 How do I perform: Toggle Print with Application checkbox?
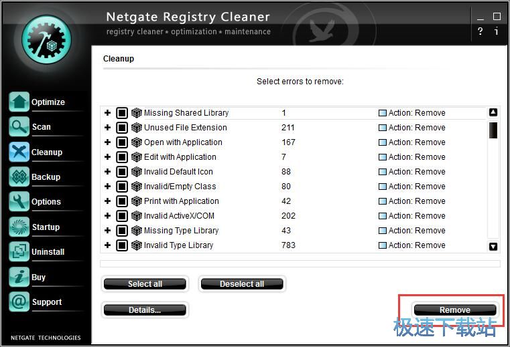coord(122,201)
